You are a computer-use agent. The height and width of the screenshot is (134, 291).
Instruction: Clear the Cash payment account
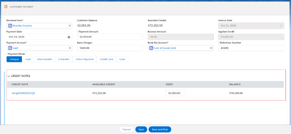tap(70, 48)
